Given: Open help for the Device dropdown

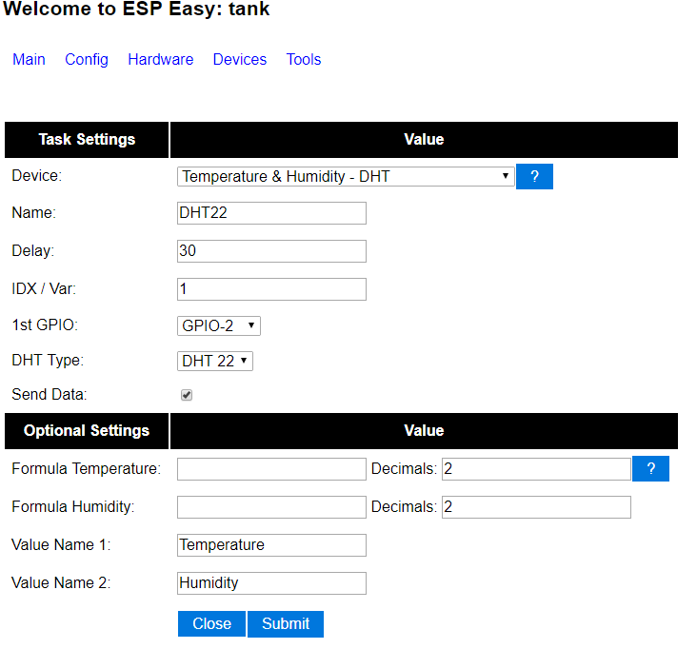Looking at the screenshot, I should (x=534, y=176).
